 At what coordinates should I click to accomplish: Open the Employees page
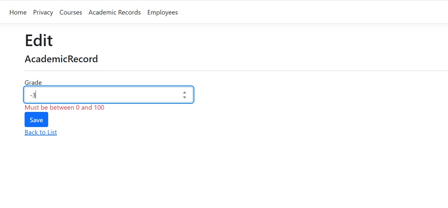click(162, 12)
